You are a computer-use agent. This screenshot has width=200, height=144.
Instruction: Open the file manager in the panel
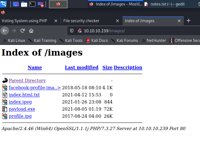[x=24, y=4]
